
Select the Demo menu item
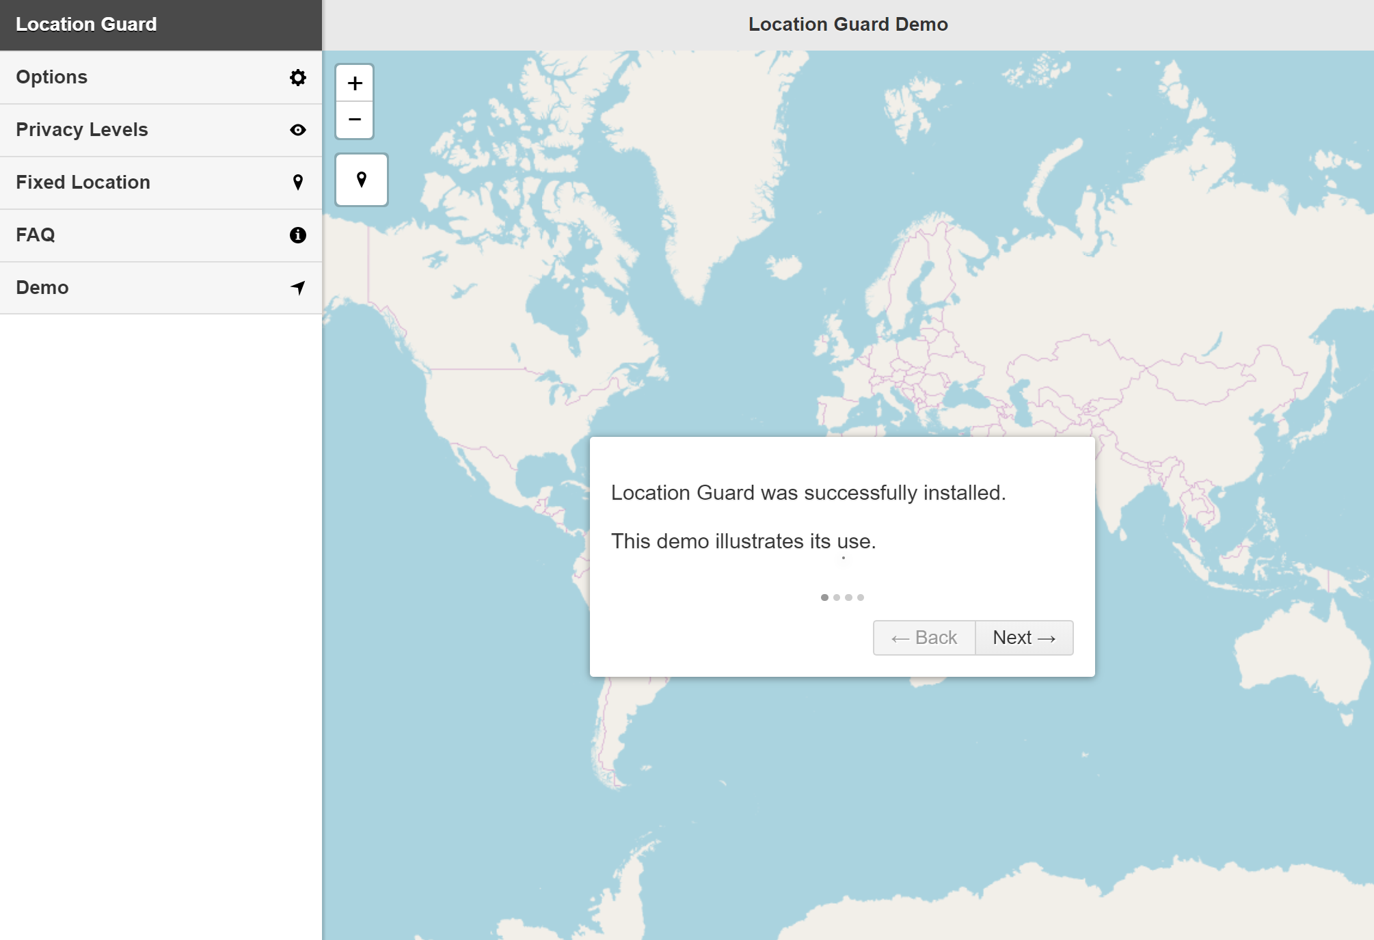point(161,287)
